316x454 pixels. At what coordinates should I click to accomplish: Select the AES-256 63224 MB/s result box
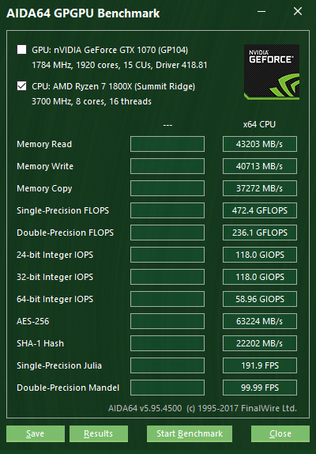[260, 321]
